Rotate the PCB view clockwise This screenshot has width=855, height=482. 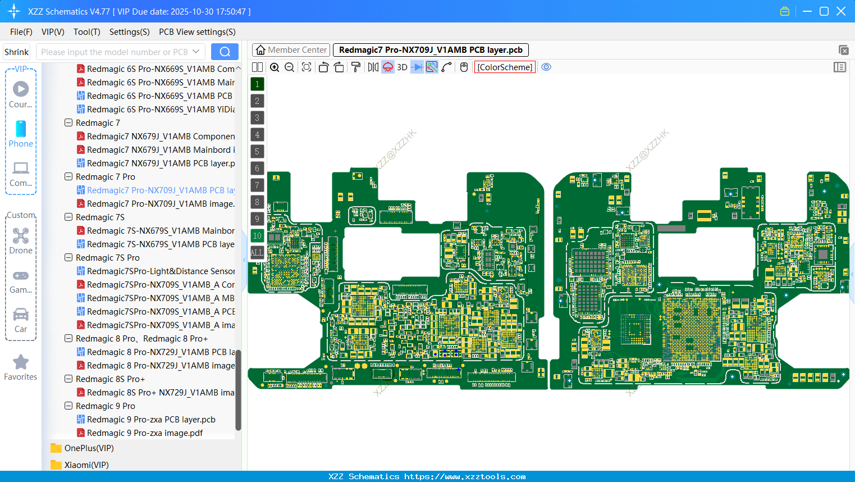point(339,67)
